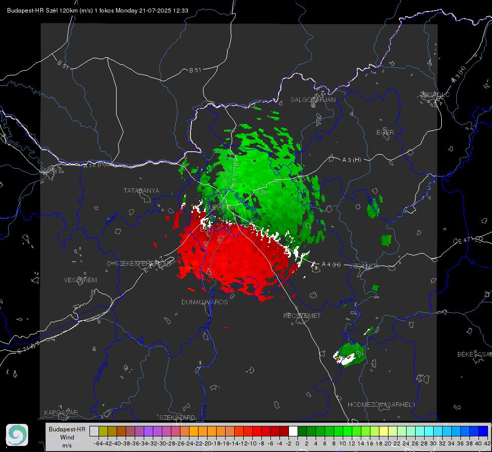Click the SALGÓTARJÁN city label

(313, 100)
